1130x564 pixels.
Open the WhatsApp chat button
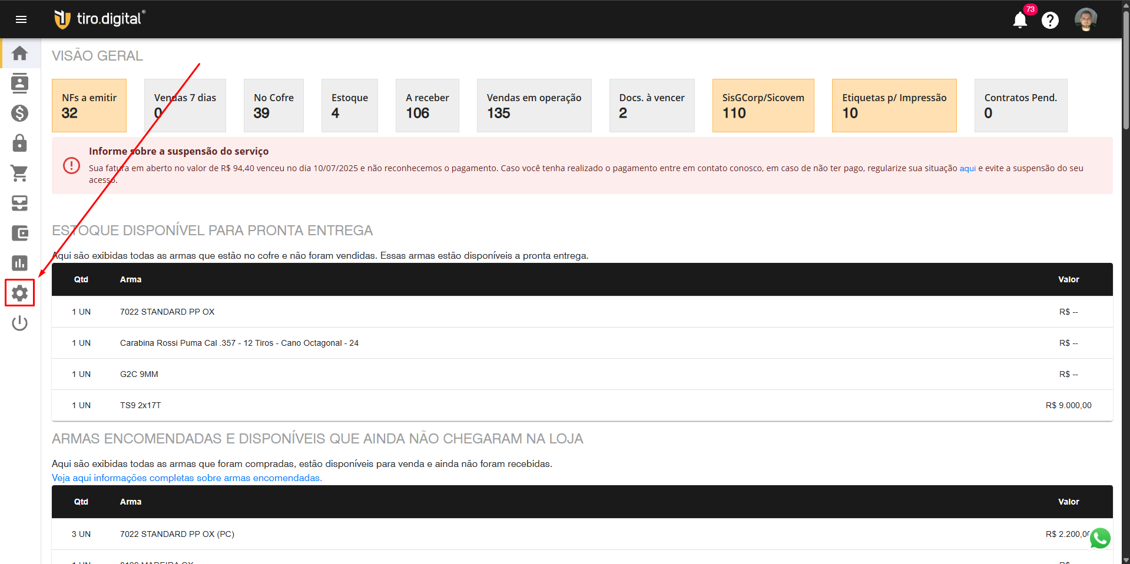(x=1099, y=538)
